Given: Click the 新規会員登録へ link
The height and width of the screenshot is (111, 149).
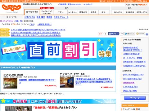Looking at the screenshot, I should point(44,24).
